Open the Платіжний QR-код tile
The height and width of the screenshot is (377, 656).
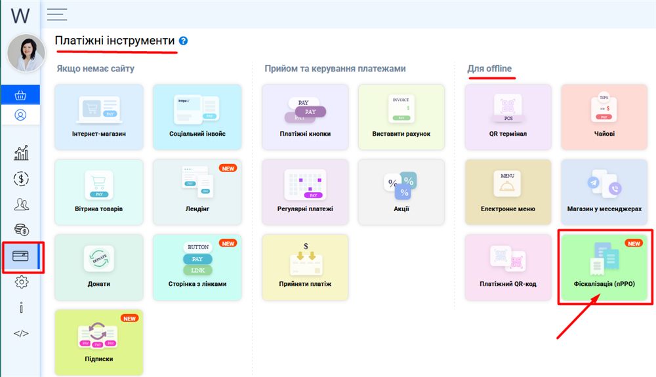tap(508, 267)
